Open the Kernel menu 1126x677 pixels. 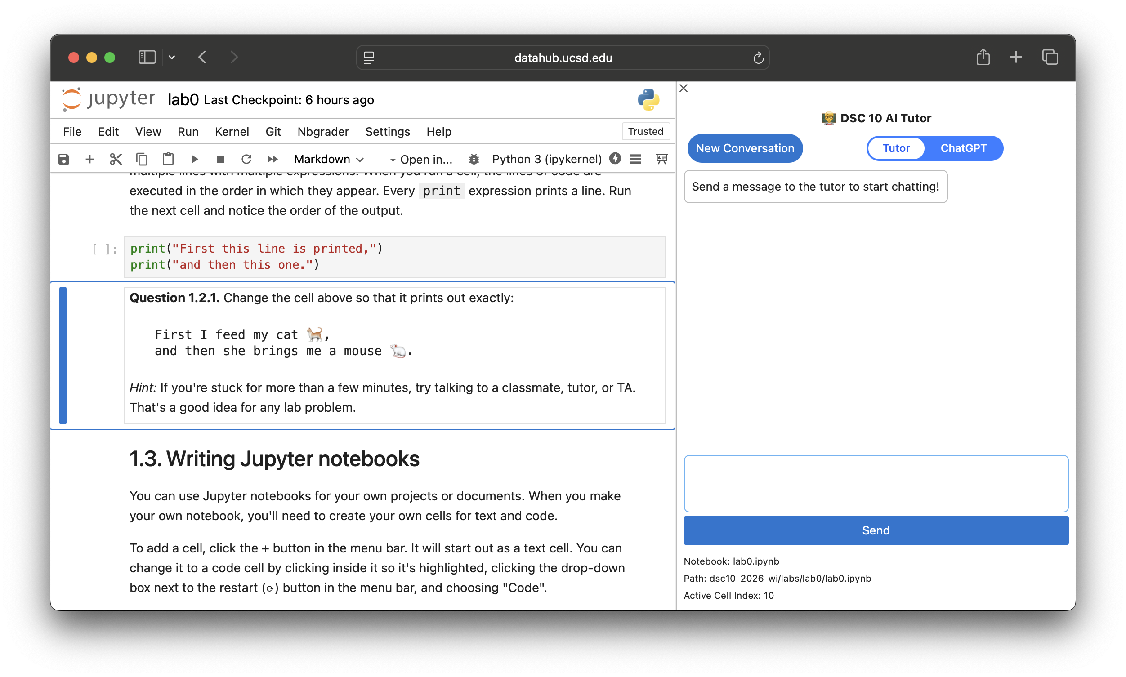(232, 132)
